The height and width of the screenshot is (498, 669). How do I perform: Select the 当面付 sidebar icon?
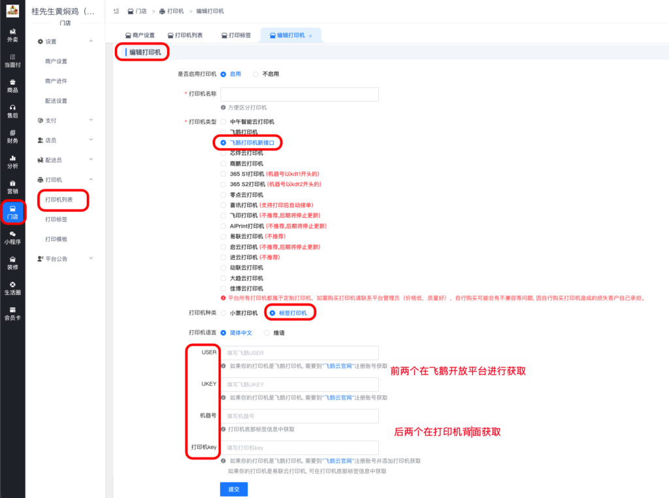pos(12,60)
